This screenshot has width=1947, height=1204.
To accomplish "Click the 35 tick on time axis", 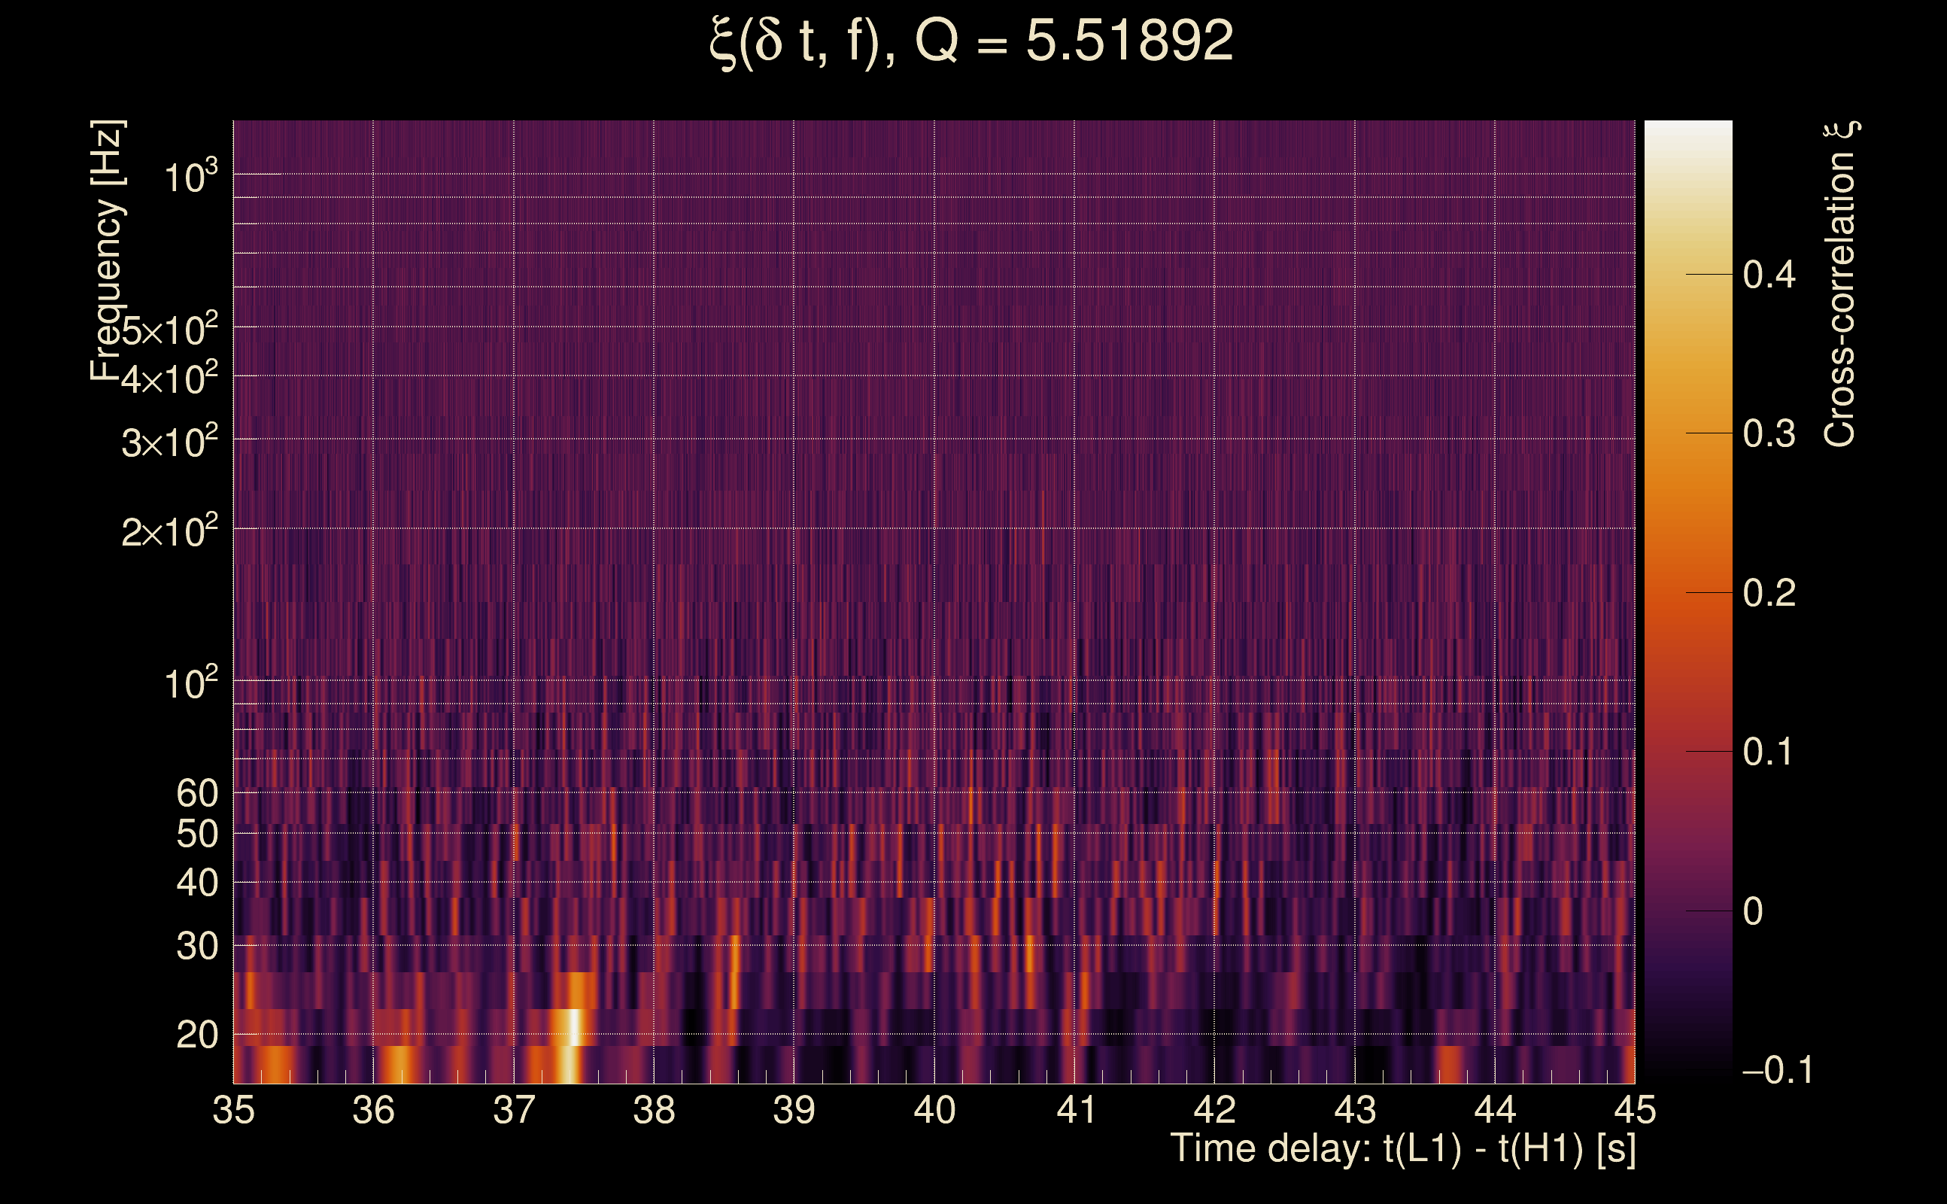I will 233,1110.
